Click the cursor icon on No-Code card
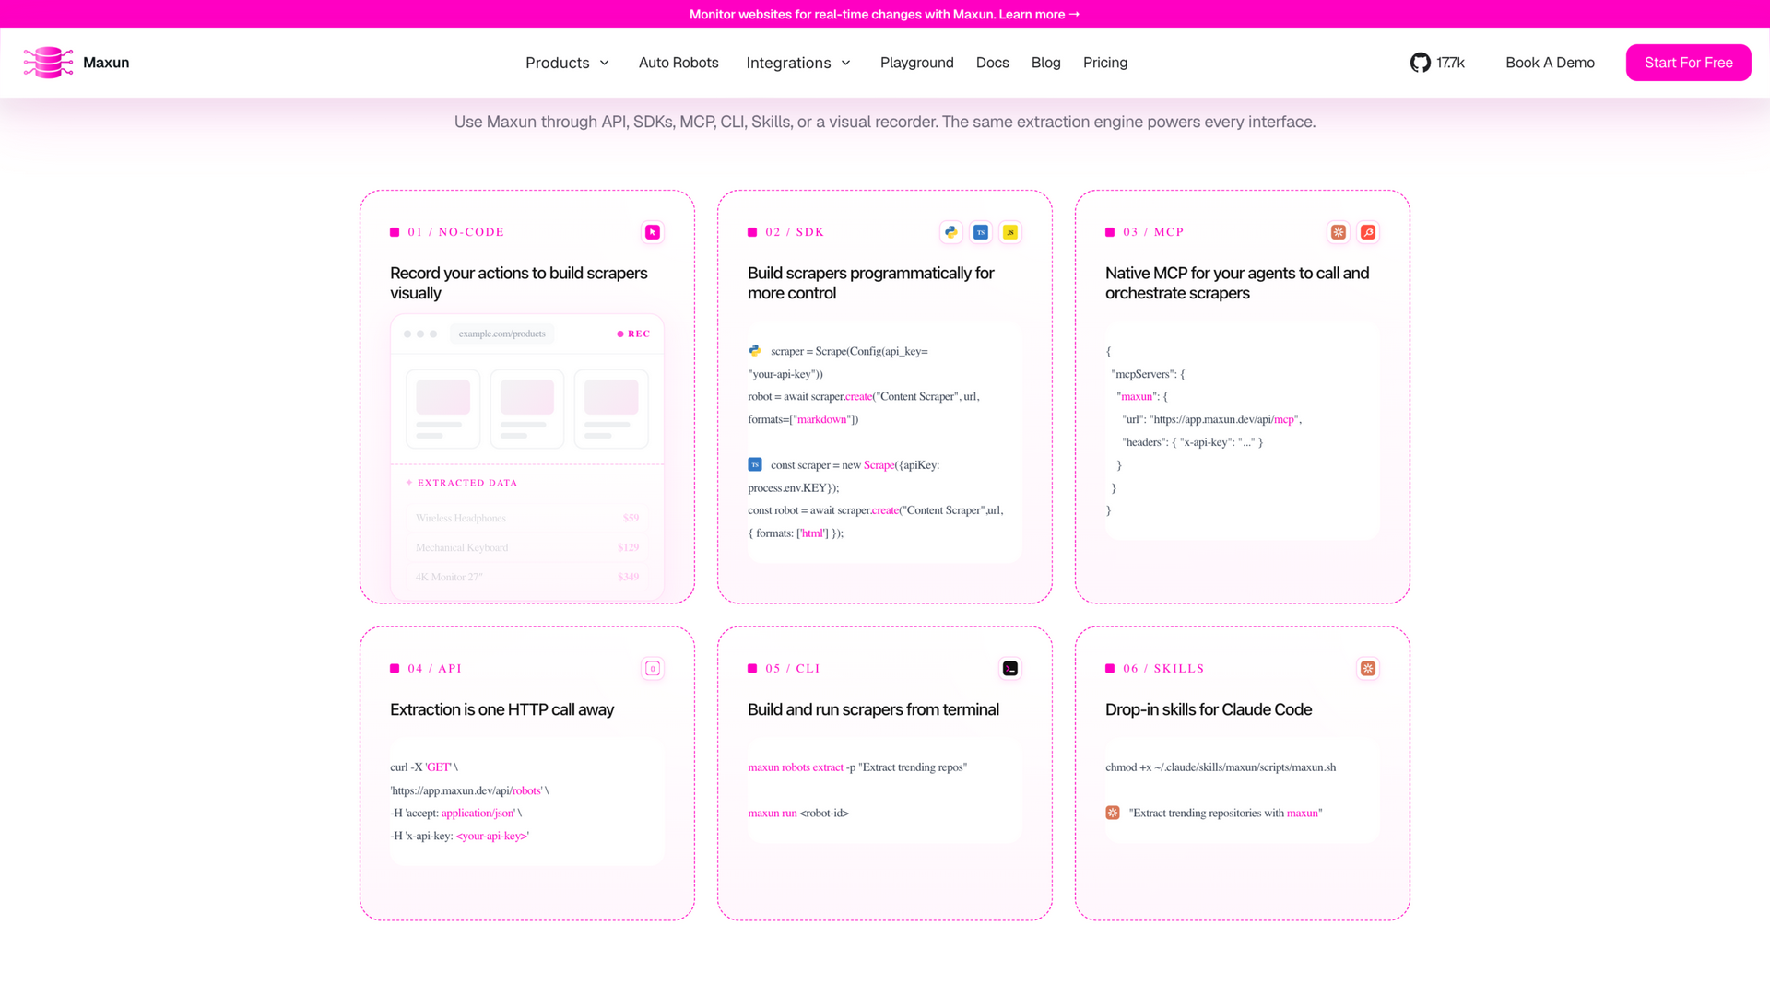 [x=653, y=232]
